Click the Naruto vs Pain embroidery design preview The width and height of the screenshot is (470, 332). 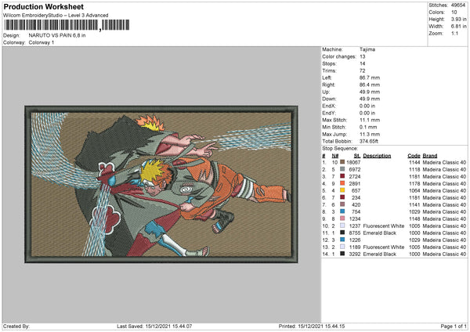click(x=161, y=184)
